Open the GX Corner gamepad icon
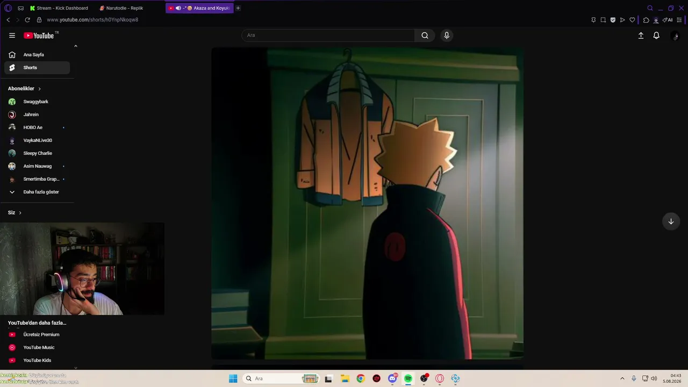Image resolution: width=688 pixels, height=387 pixels. tap(21, 8)
